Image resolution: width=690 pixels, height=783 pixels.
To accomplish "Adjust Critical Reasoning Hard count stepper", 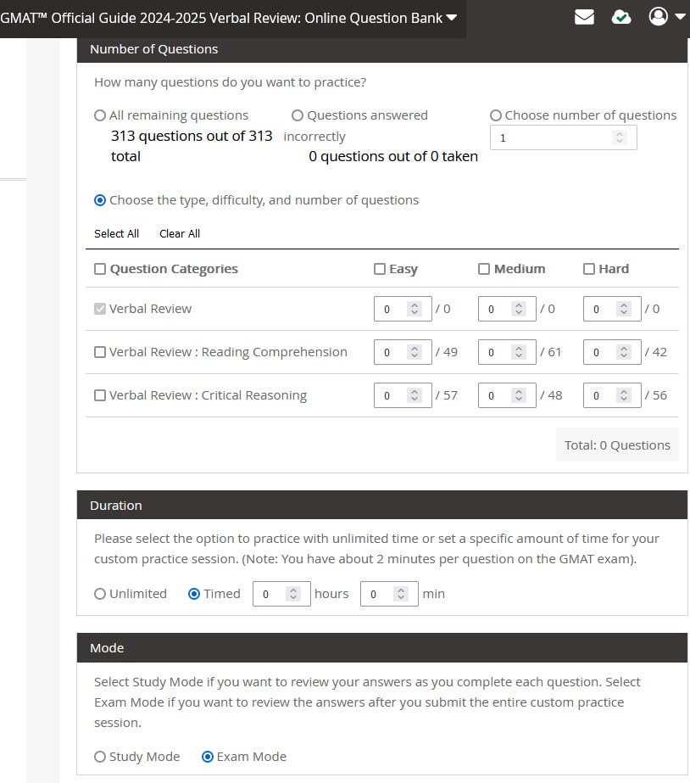I will click(x=624, y=395).
